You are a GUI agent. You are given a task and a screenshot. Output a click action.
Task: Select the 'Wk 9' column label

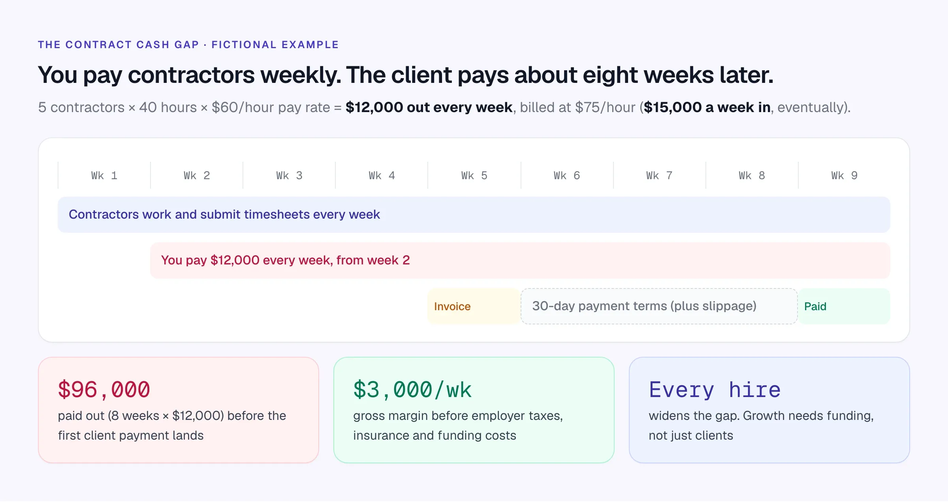pyautogui.click(x=844, y=176)
